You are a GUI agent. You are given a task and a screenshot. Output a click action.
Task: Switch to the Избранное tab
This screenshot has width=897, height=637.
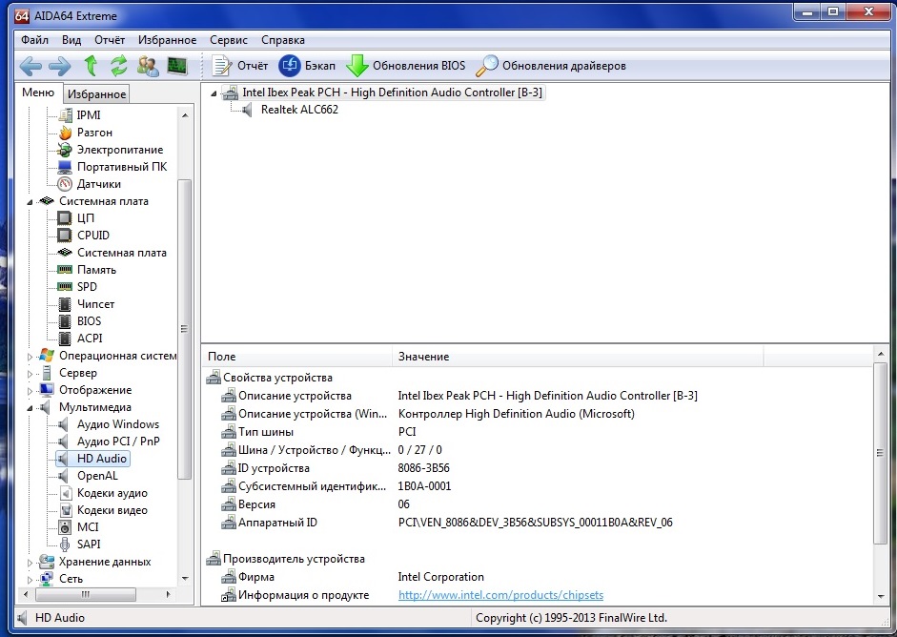point(96,94)
